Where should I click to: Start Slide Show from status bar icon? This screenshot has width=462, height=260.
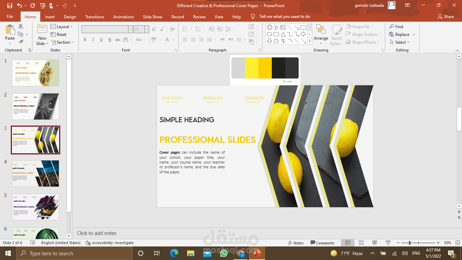(x=388, y=243)
